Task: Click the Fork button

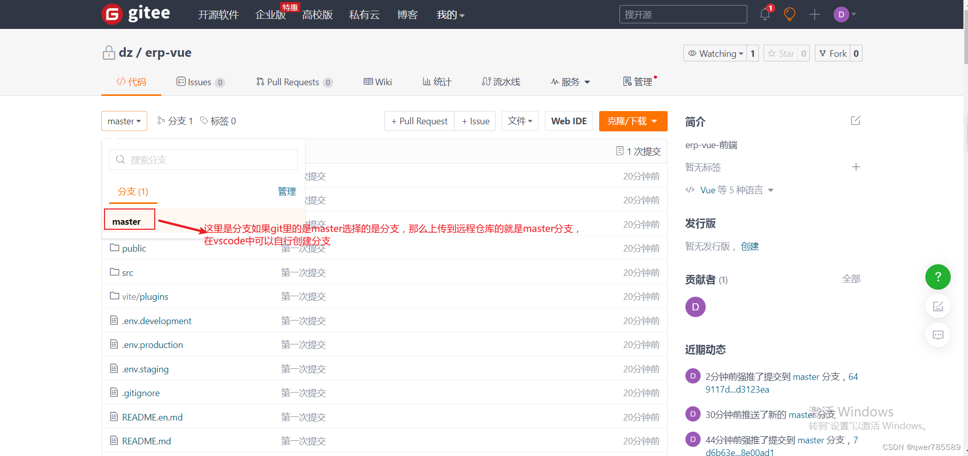Action: coord(833,53)
